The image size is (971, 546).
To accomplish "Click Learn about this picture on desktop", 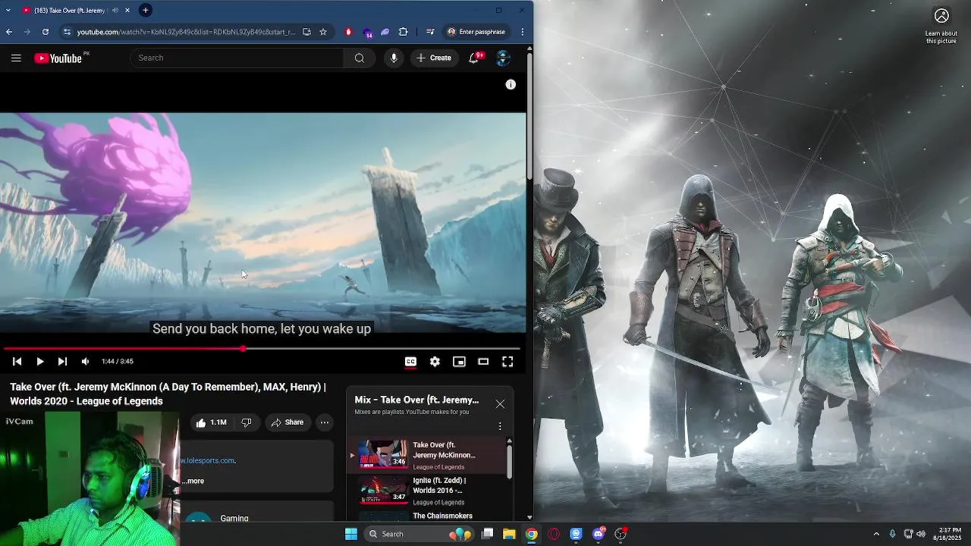I will 941,27.
